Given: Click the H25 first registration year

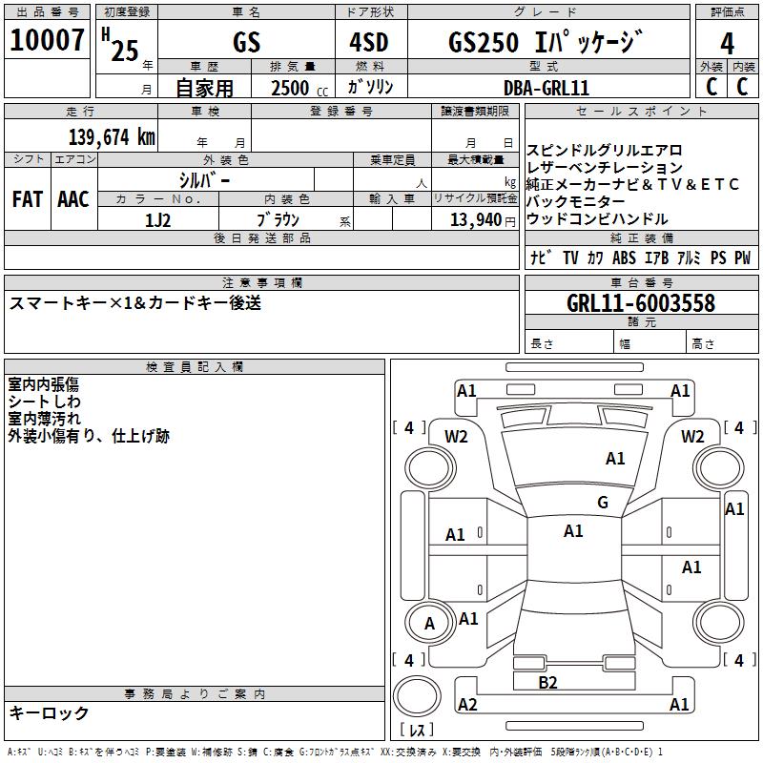Looking at the screenshot, I should (x=120, y=45).
